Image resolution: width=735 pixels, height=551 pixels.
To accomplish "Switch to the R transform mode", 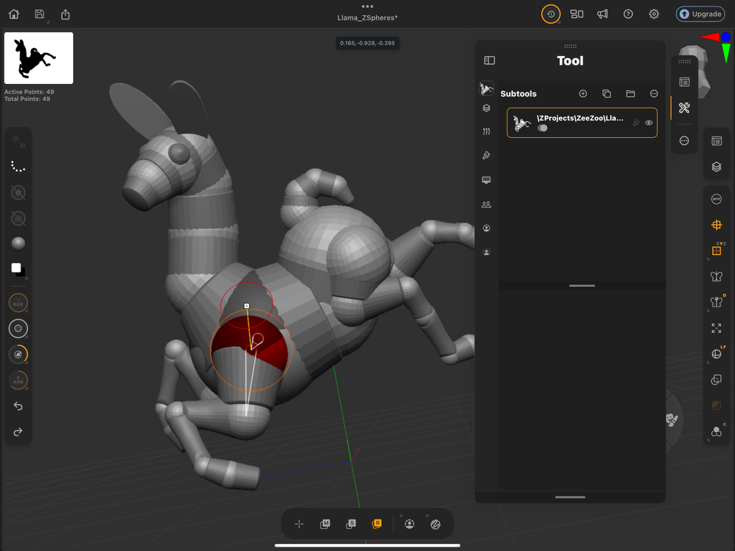I will click(x=377, y=524).
